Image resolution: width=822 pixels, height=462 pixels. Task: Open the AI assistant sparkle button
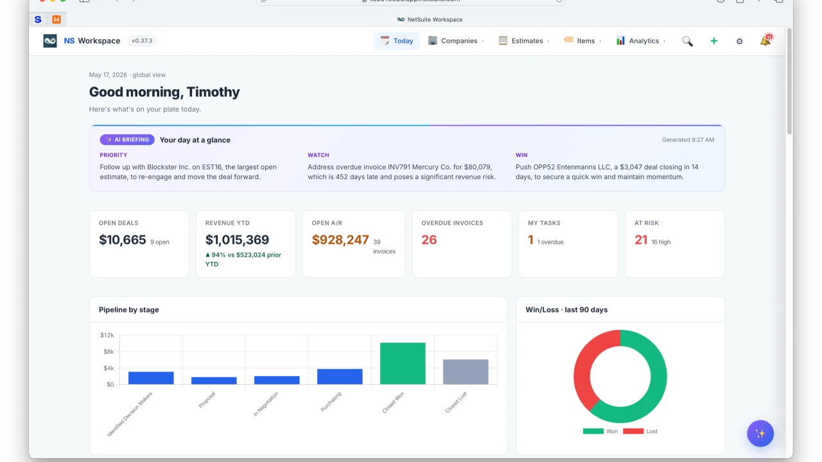pos(760,433)
